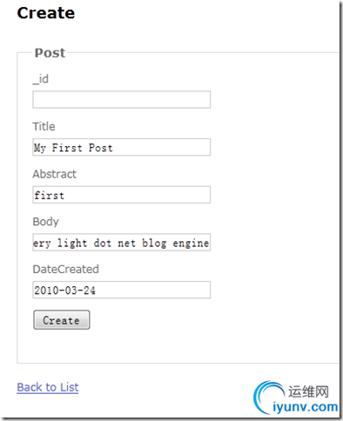Click the Create page heading
343x421 pixels.
pos(46,13)
